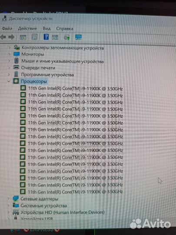This screenshot has height=235, width=176.
Task: Expand Контроллеры запоминающих устройств node
Action: point(10,48)
